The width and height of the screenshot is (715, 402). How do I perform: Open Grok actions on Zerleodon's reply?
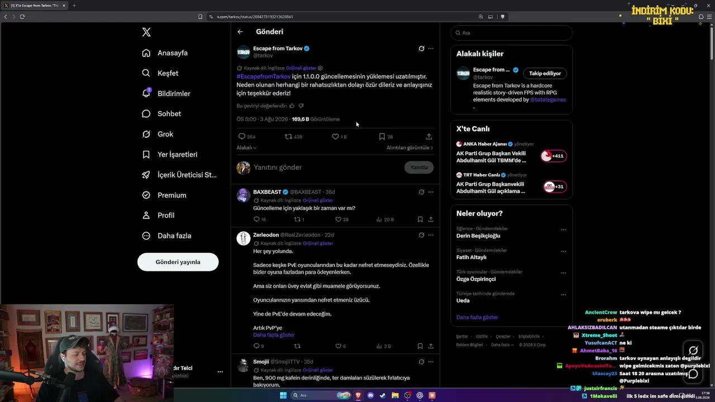pos(421,235)
